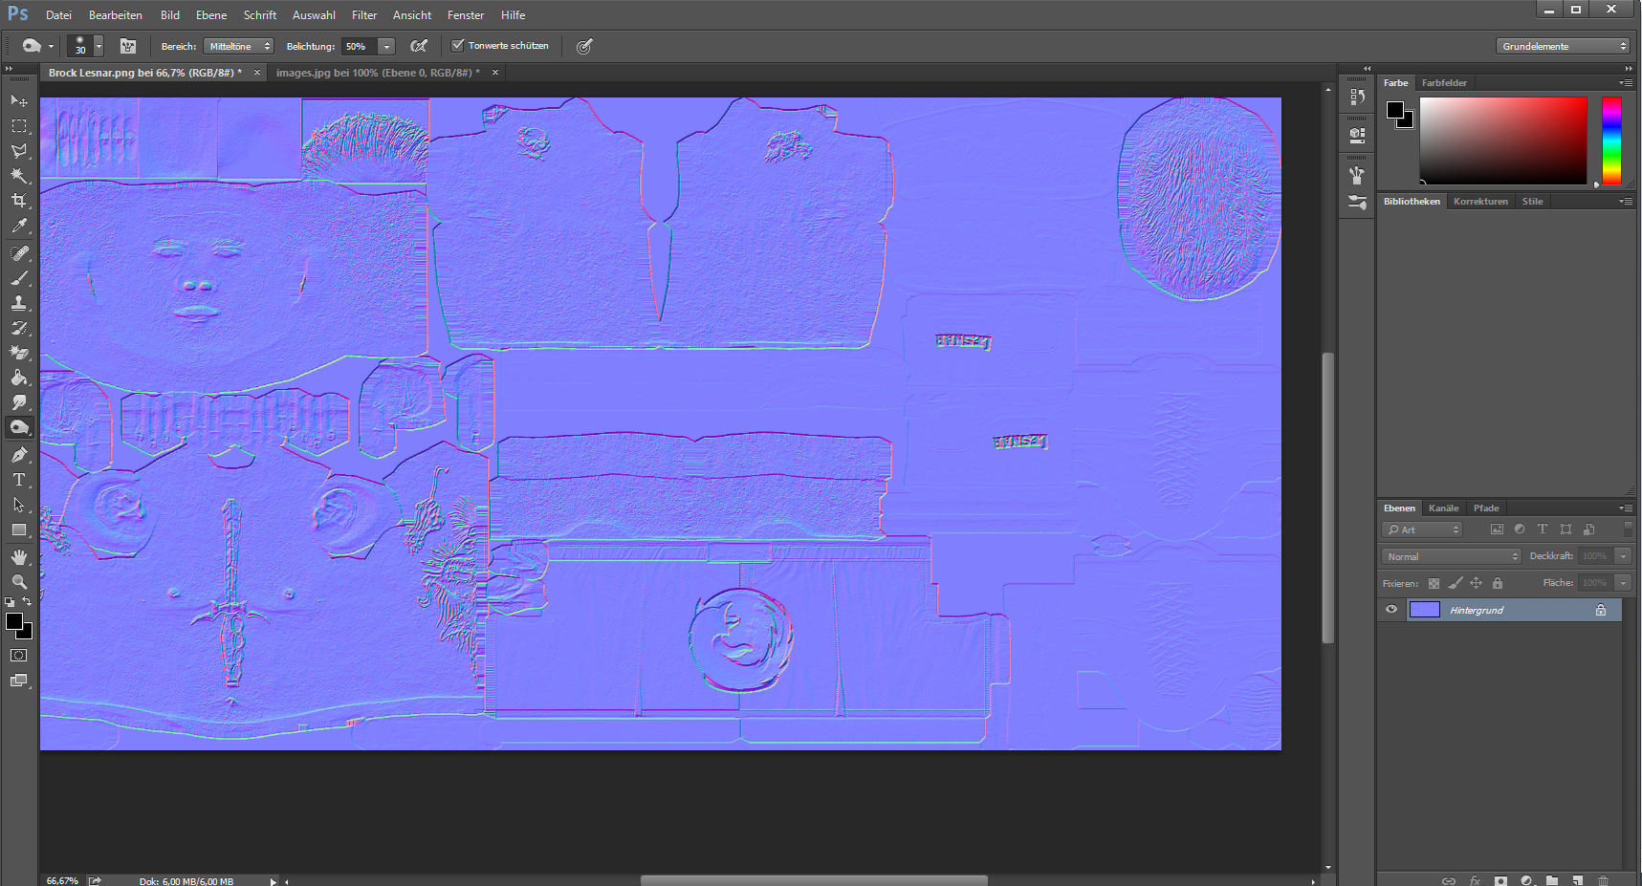Open the Bereich Mitteltöne dropdown

pos(238,46)
